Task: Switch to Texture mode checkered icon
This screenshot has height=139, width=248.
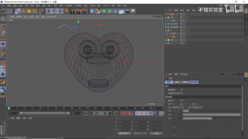Action: pos(3,32)
